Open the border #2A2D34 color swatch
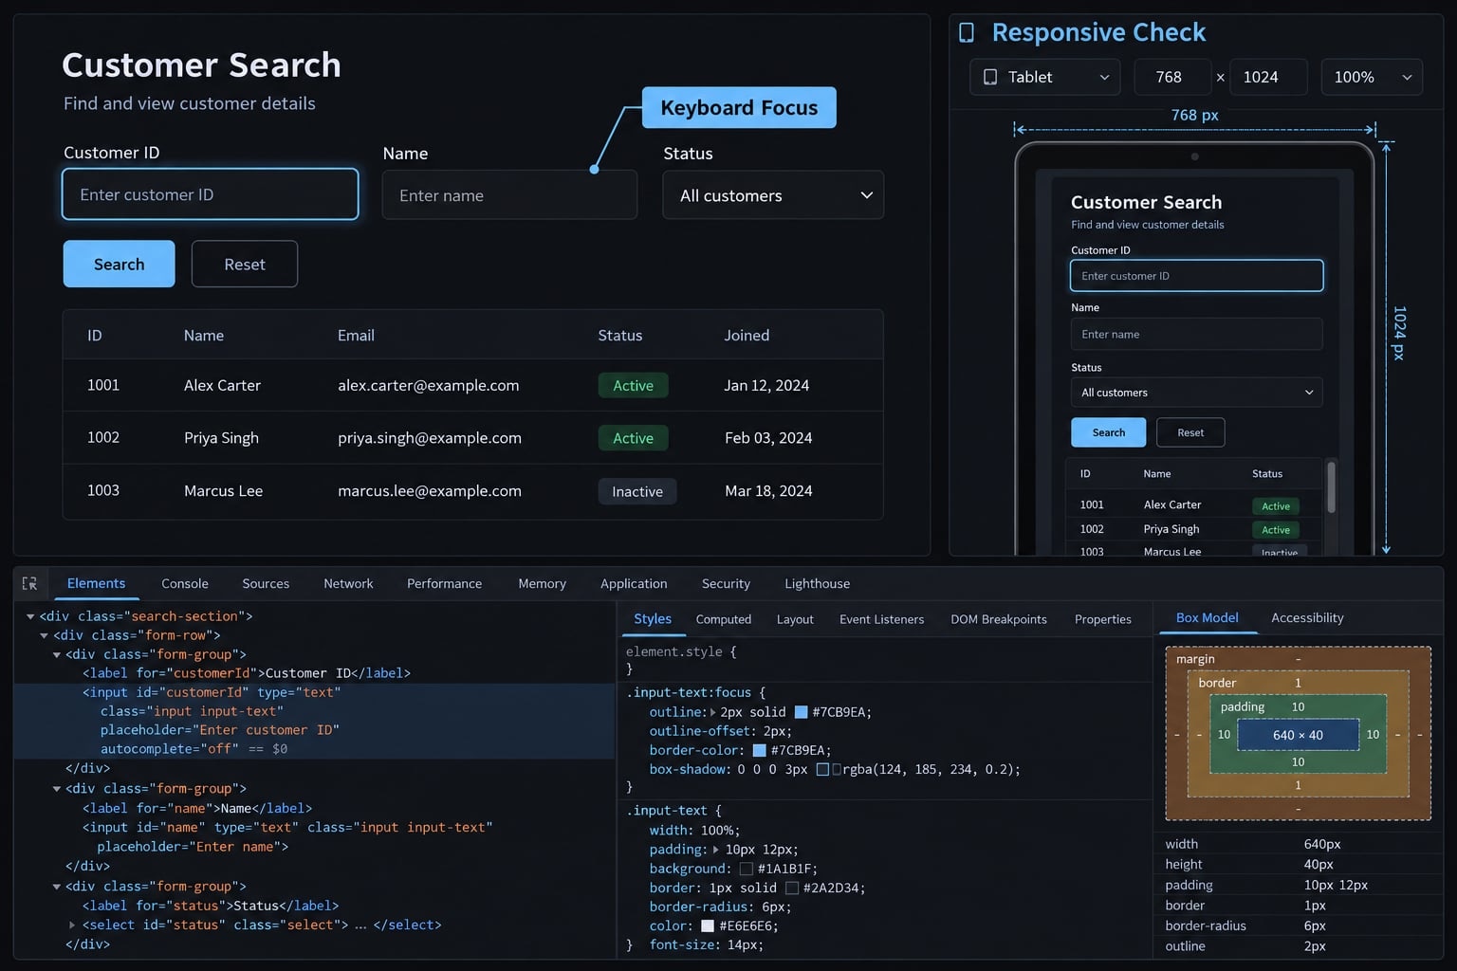The width and height of the screenshot is (1457, 971). coord(792,888)
